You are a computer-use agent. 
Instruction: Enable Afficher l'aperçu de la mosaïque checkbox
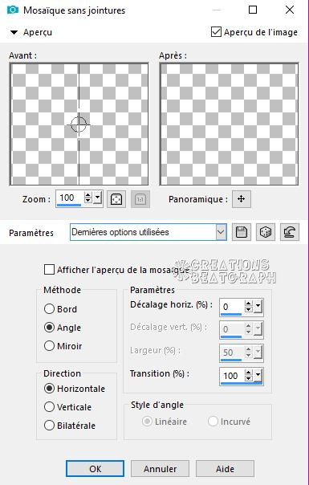pyautogui.click(x=49, y=270)
